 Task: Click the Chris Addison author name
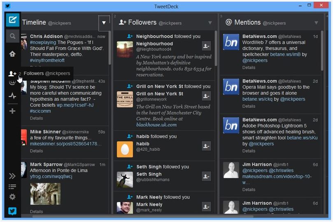[x=46, y=36]
